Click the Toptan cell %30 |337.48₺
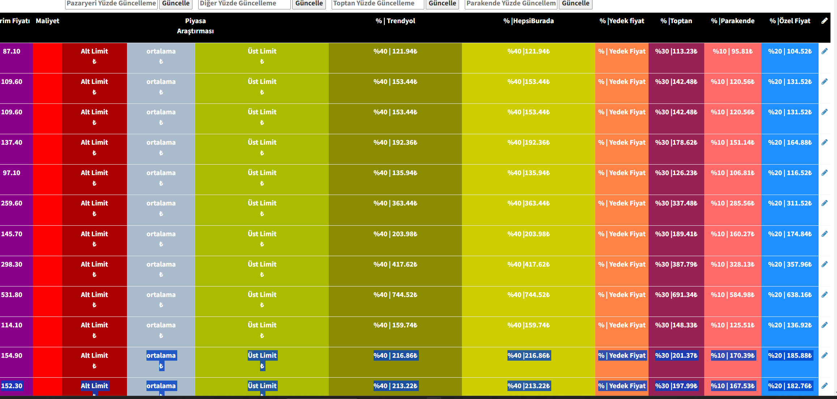The width and height of the screenshot is (837, 399). pyautogui.click(x=676, y=203)
